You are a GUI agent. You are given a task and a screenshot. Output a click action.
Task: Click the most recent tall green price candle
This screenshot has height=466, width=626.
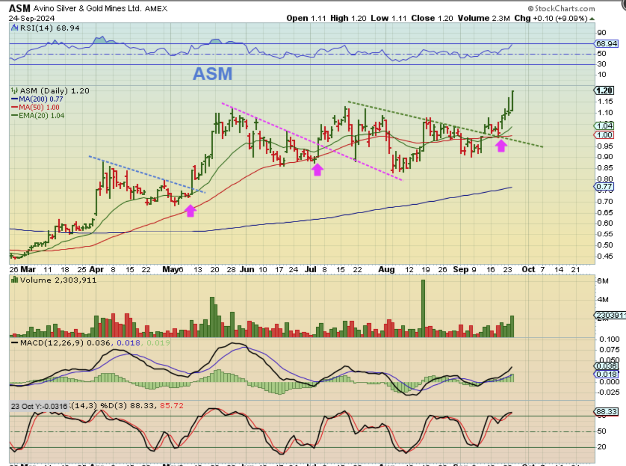512,101
